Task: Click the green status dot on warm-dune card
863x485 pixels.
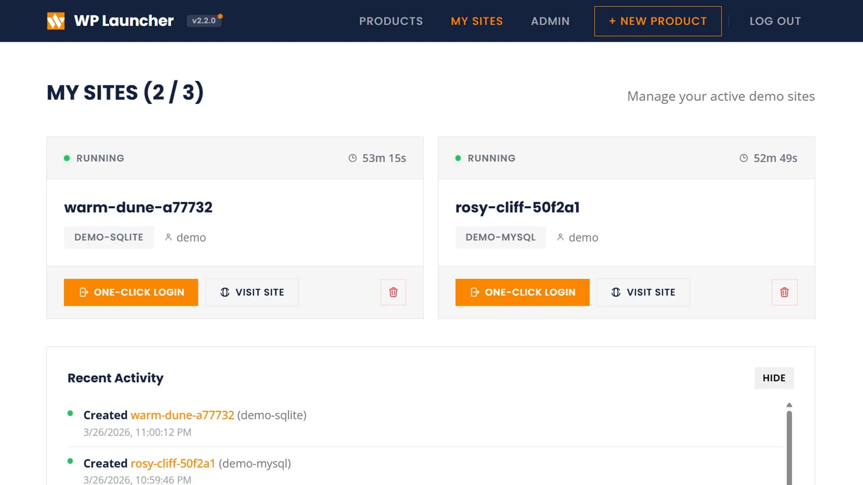Action: click(x=67, y=158)
